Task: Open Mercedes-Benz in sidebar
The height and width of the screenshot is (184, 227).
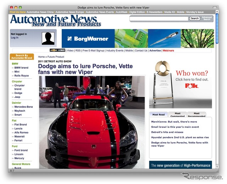Action: click(x=23, y=107)
